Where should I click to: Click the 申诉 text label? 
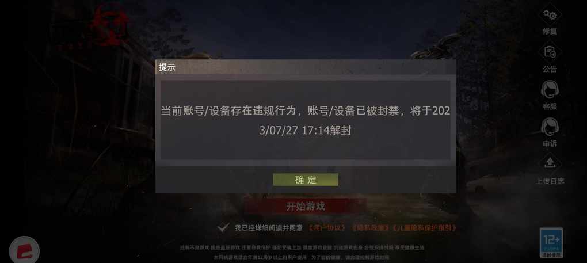coord(550,144)
